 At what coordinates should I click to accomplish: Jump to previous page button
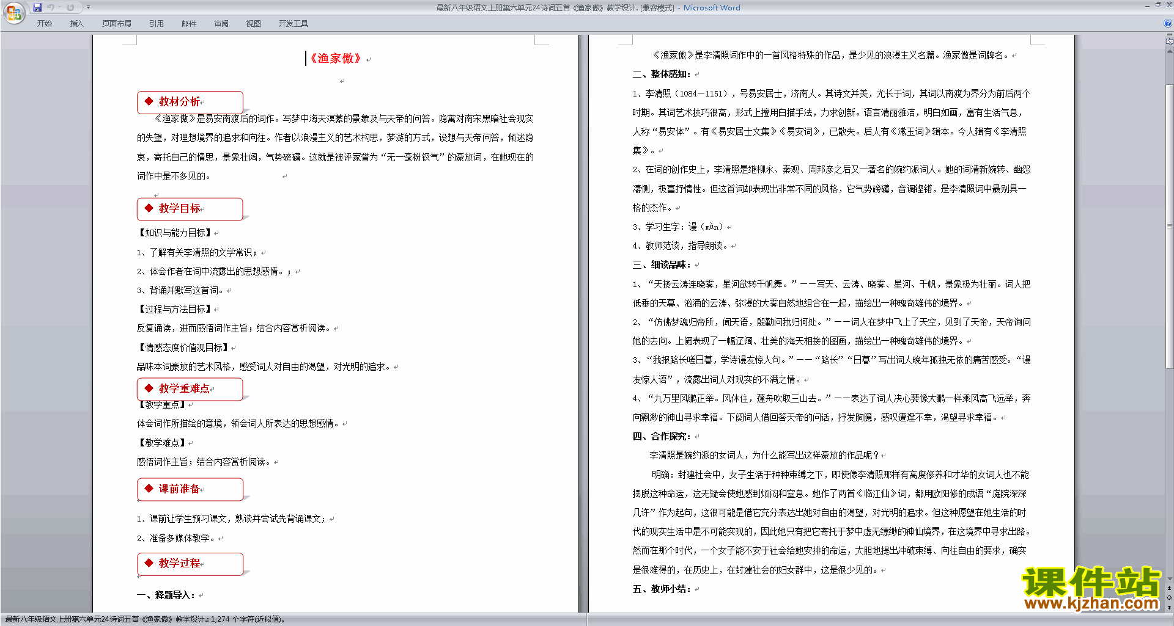[1170, 588]
